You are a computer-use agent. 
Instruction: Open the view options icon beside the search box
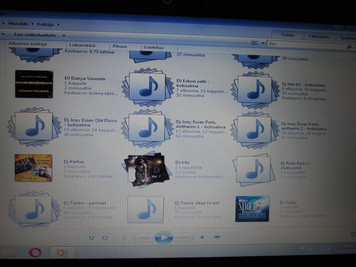tap(255, 43)
